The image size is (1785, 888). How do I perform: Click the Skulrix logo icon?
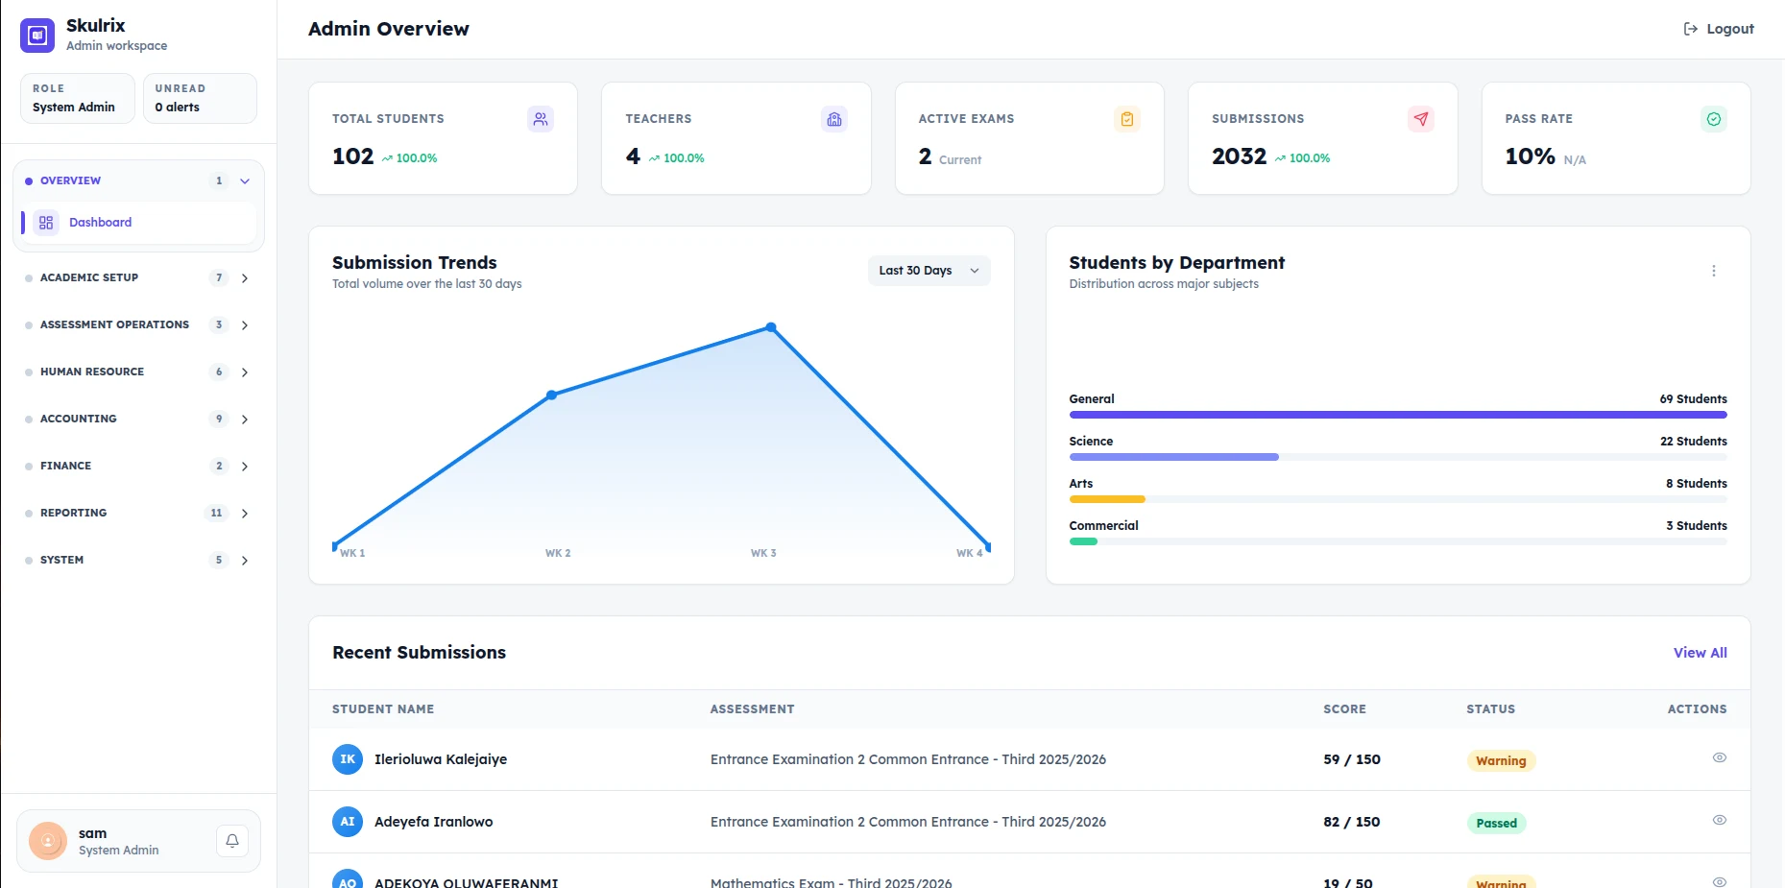click(x=37, y=36)
